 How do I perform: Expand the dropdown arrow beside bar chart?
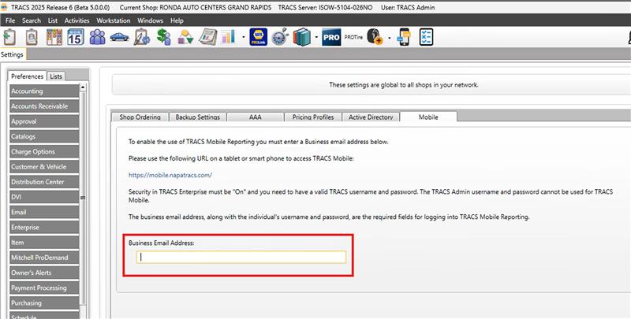tap(244, 38)
